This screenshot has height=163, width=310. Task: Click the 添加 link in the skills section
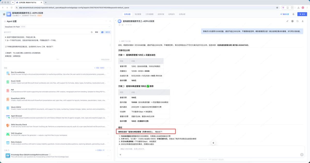(x=99, y=68)
